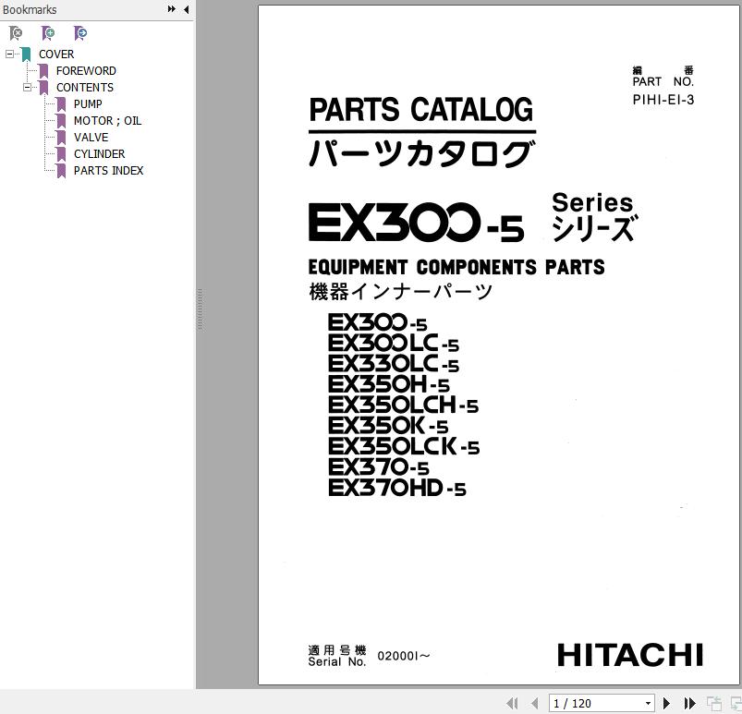Click the Bookmarks panel title

point(30,9)
